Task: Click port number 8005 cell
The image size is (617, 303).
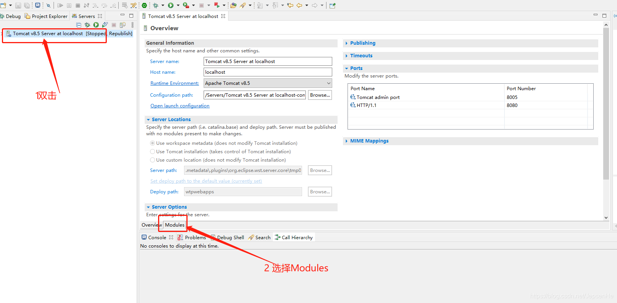Action: coord(512,97)
